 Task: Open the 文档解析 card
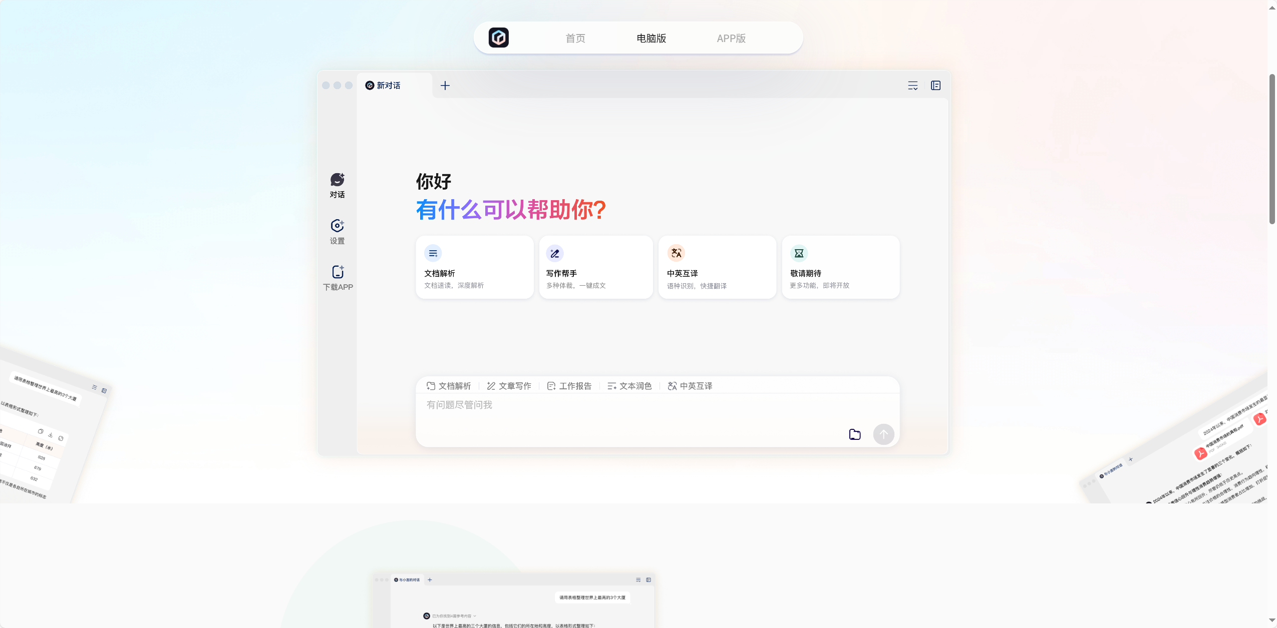[475, 267]
